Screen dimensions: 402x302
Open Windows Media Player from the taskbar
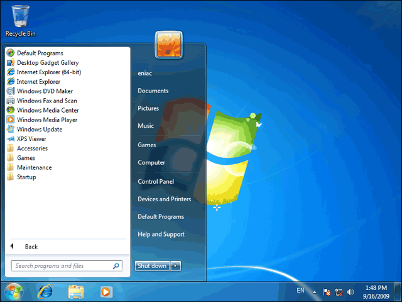tap(106, 292)
